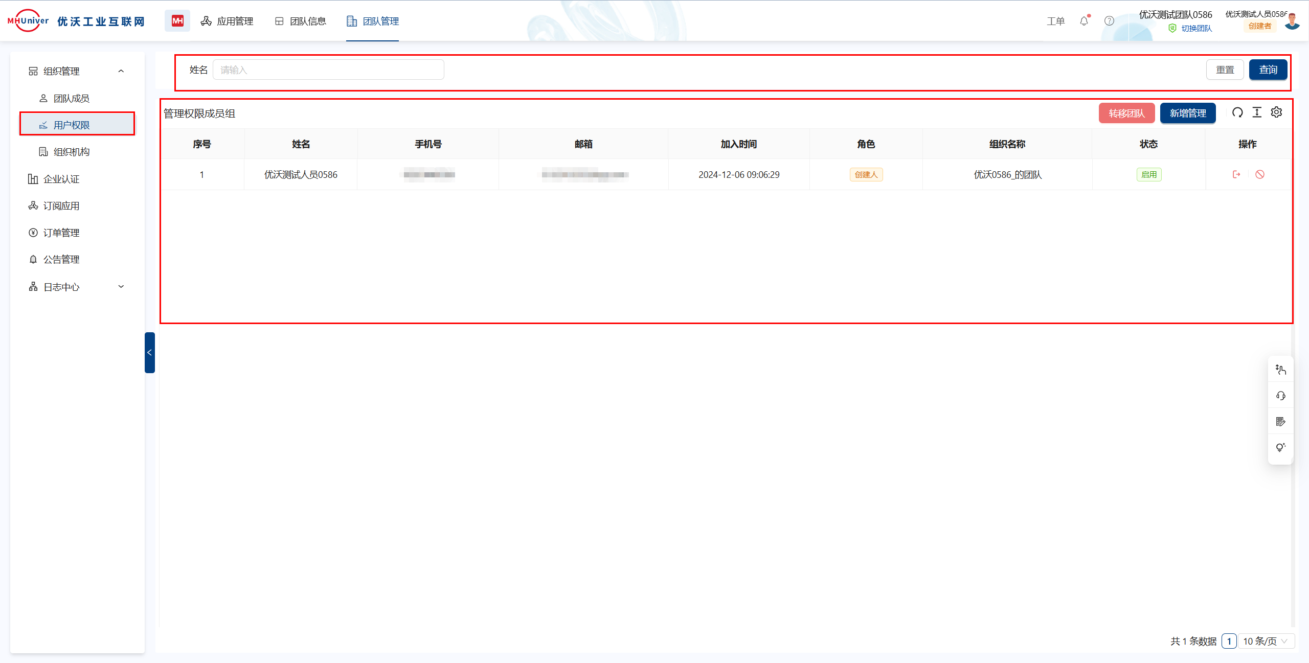Image resolution: width=1309 pixels, height=663 pixels.
Task: Click the MH red logo icon
Action: pos(177,21)
